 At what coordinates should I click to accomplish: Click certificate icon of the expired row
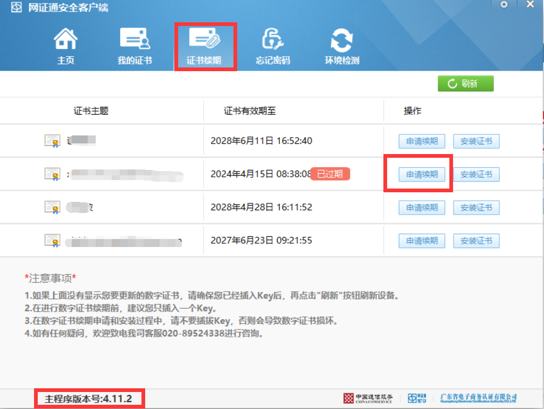(x=52, y=174)
